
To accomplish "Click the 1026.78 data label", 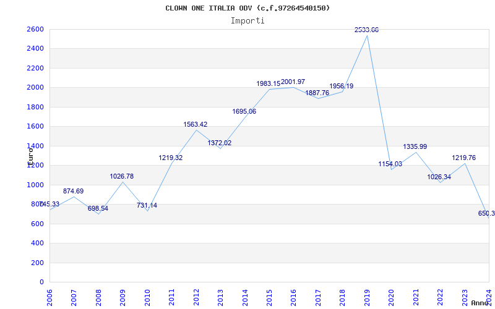I will tap(122, 177).
